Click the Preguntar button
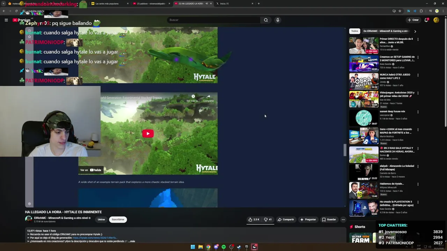The width and height of the screenshot is (447, 251). coord(308,220)
